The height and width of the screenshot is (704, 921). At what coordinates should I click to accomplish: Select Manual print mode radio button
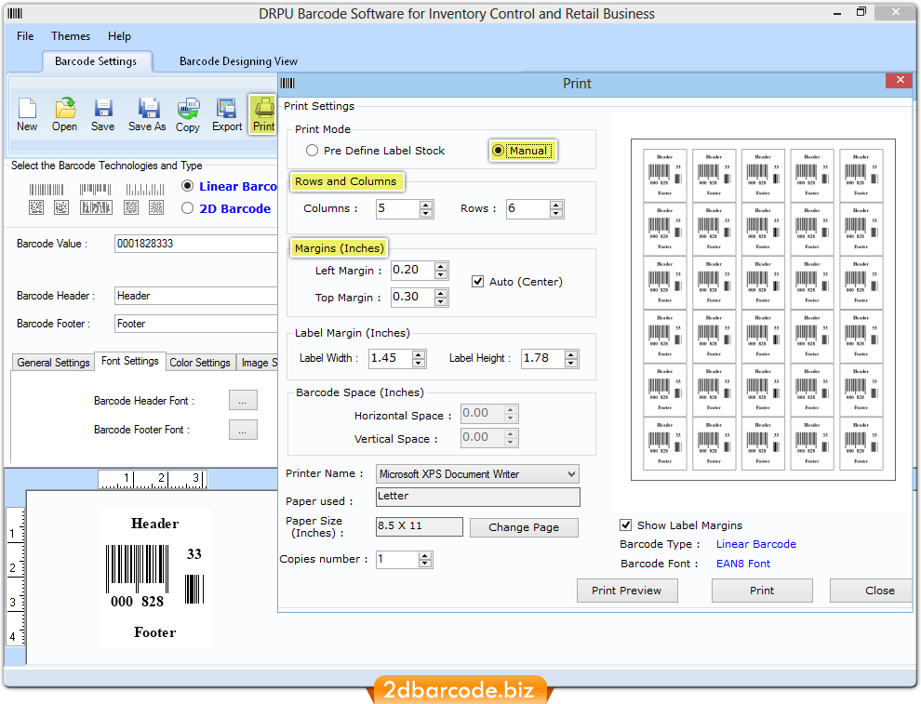[x=498, y=151]
